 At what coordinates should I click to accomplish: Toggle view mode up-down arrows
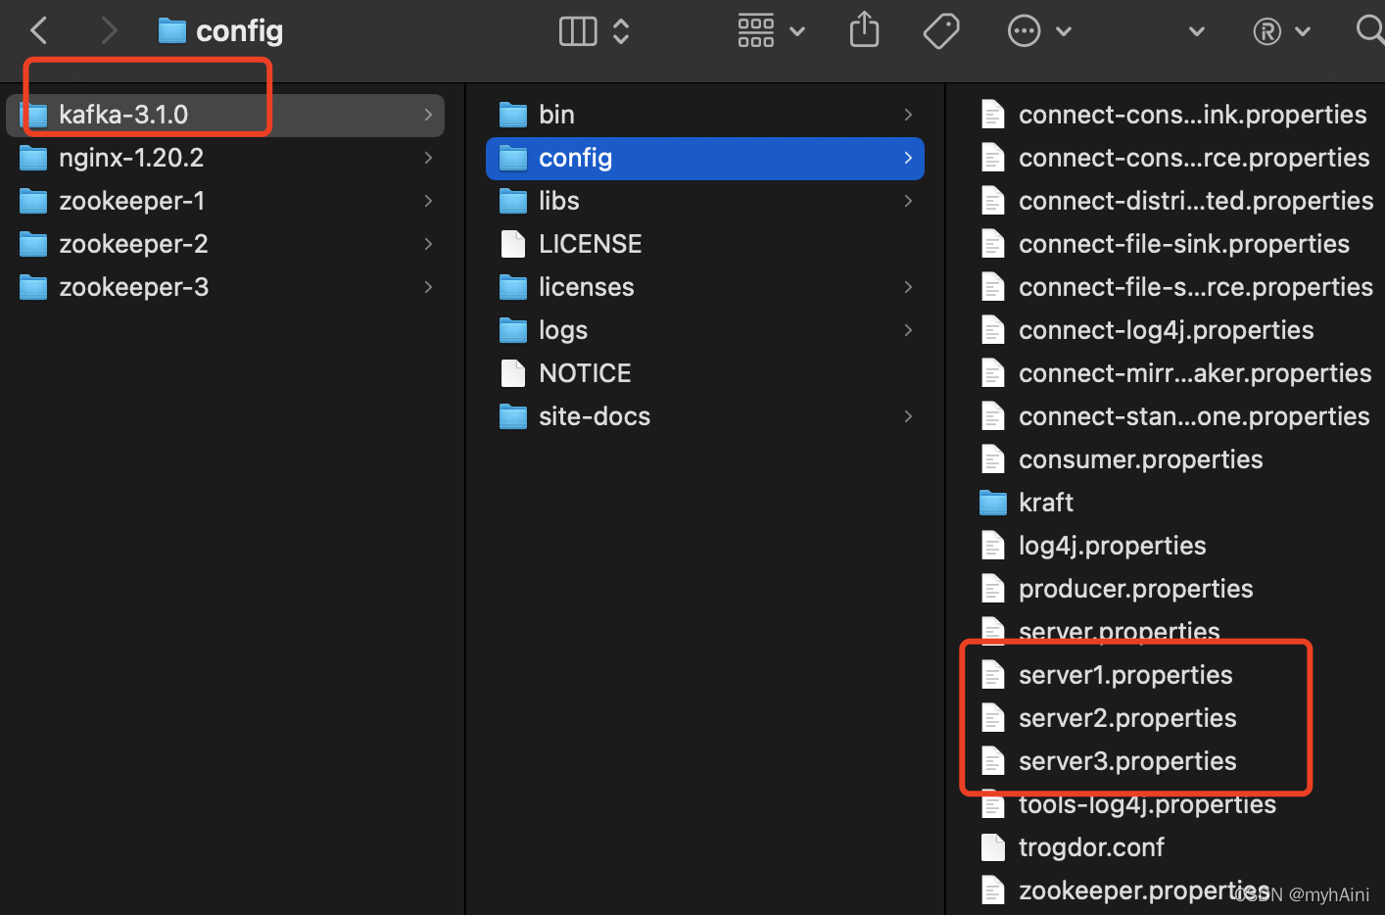[x=621, y=31]
